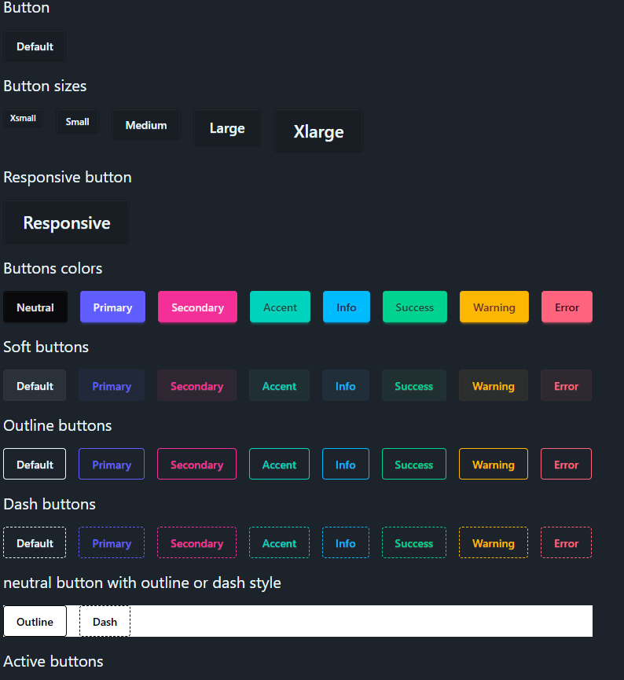Click the outline Accent button

click(x=279, y=464)
